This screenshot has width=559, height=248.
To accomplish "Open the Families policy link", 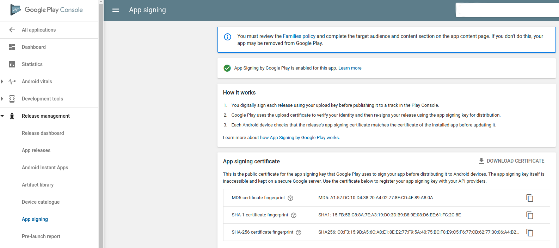I will click(299, 36).
